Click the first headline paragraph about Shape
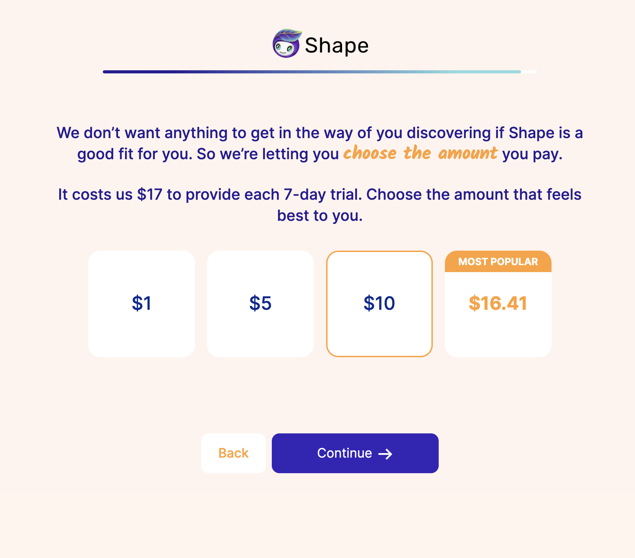The width and height of the screenshot is (635, 558). [319, 133]
